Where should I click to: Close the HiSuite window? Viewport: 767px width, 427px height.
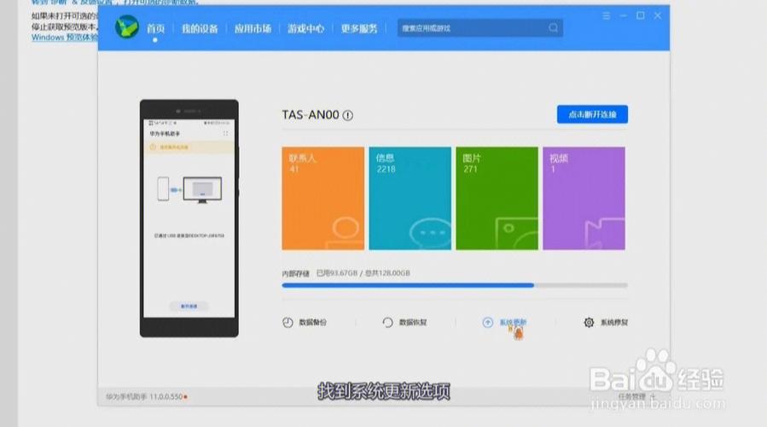(x=658, y=15)
